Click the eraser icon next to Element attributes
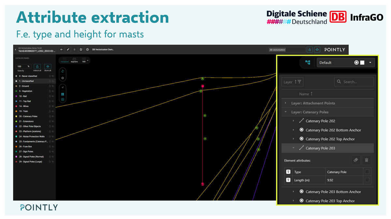Viewport: 391px width, 219px height. 355,160
